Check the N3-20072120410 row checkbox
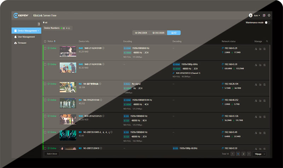The height and width of the screenshot is (168, 283). [x=45, y=148]
